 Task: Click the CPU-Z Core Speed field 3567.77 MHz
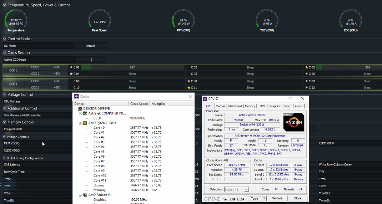[x=237, y=165]
